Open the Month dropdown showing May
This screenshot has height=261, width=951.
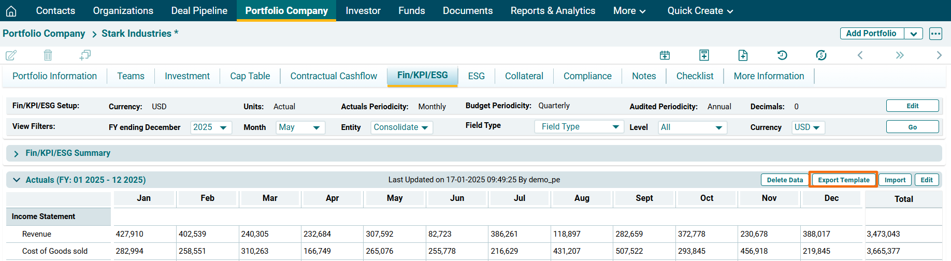click(300, 127)
